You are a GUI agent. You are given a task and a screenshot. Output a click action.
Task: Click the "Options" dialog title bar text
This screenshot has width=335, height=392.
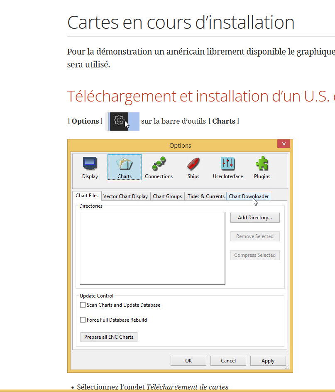click(180, 146)
